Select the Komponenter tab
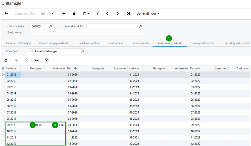251x146 pixels. coord(141,43)
